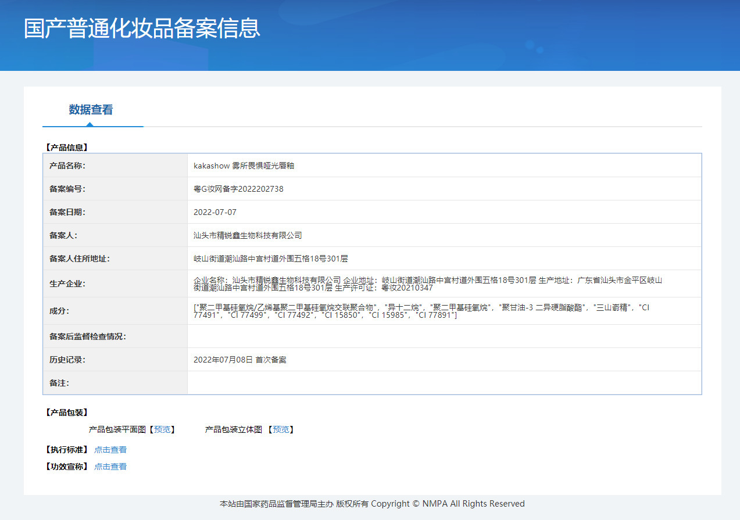Click the 产品名称 row label
This screenshot has height=520, width=740.
(x=67, y=166)
